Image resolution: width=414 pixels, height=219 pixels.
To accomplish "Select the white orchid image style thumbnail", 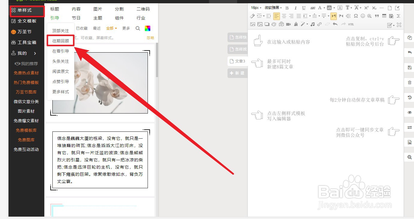I will pos(100,83).
